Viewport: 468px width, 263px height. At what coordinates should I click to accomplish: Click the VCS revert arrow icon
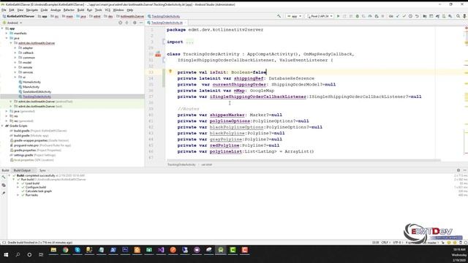(x=417, y=16)
